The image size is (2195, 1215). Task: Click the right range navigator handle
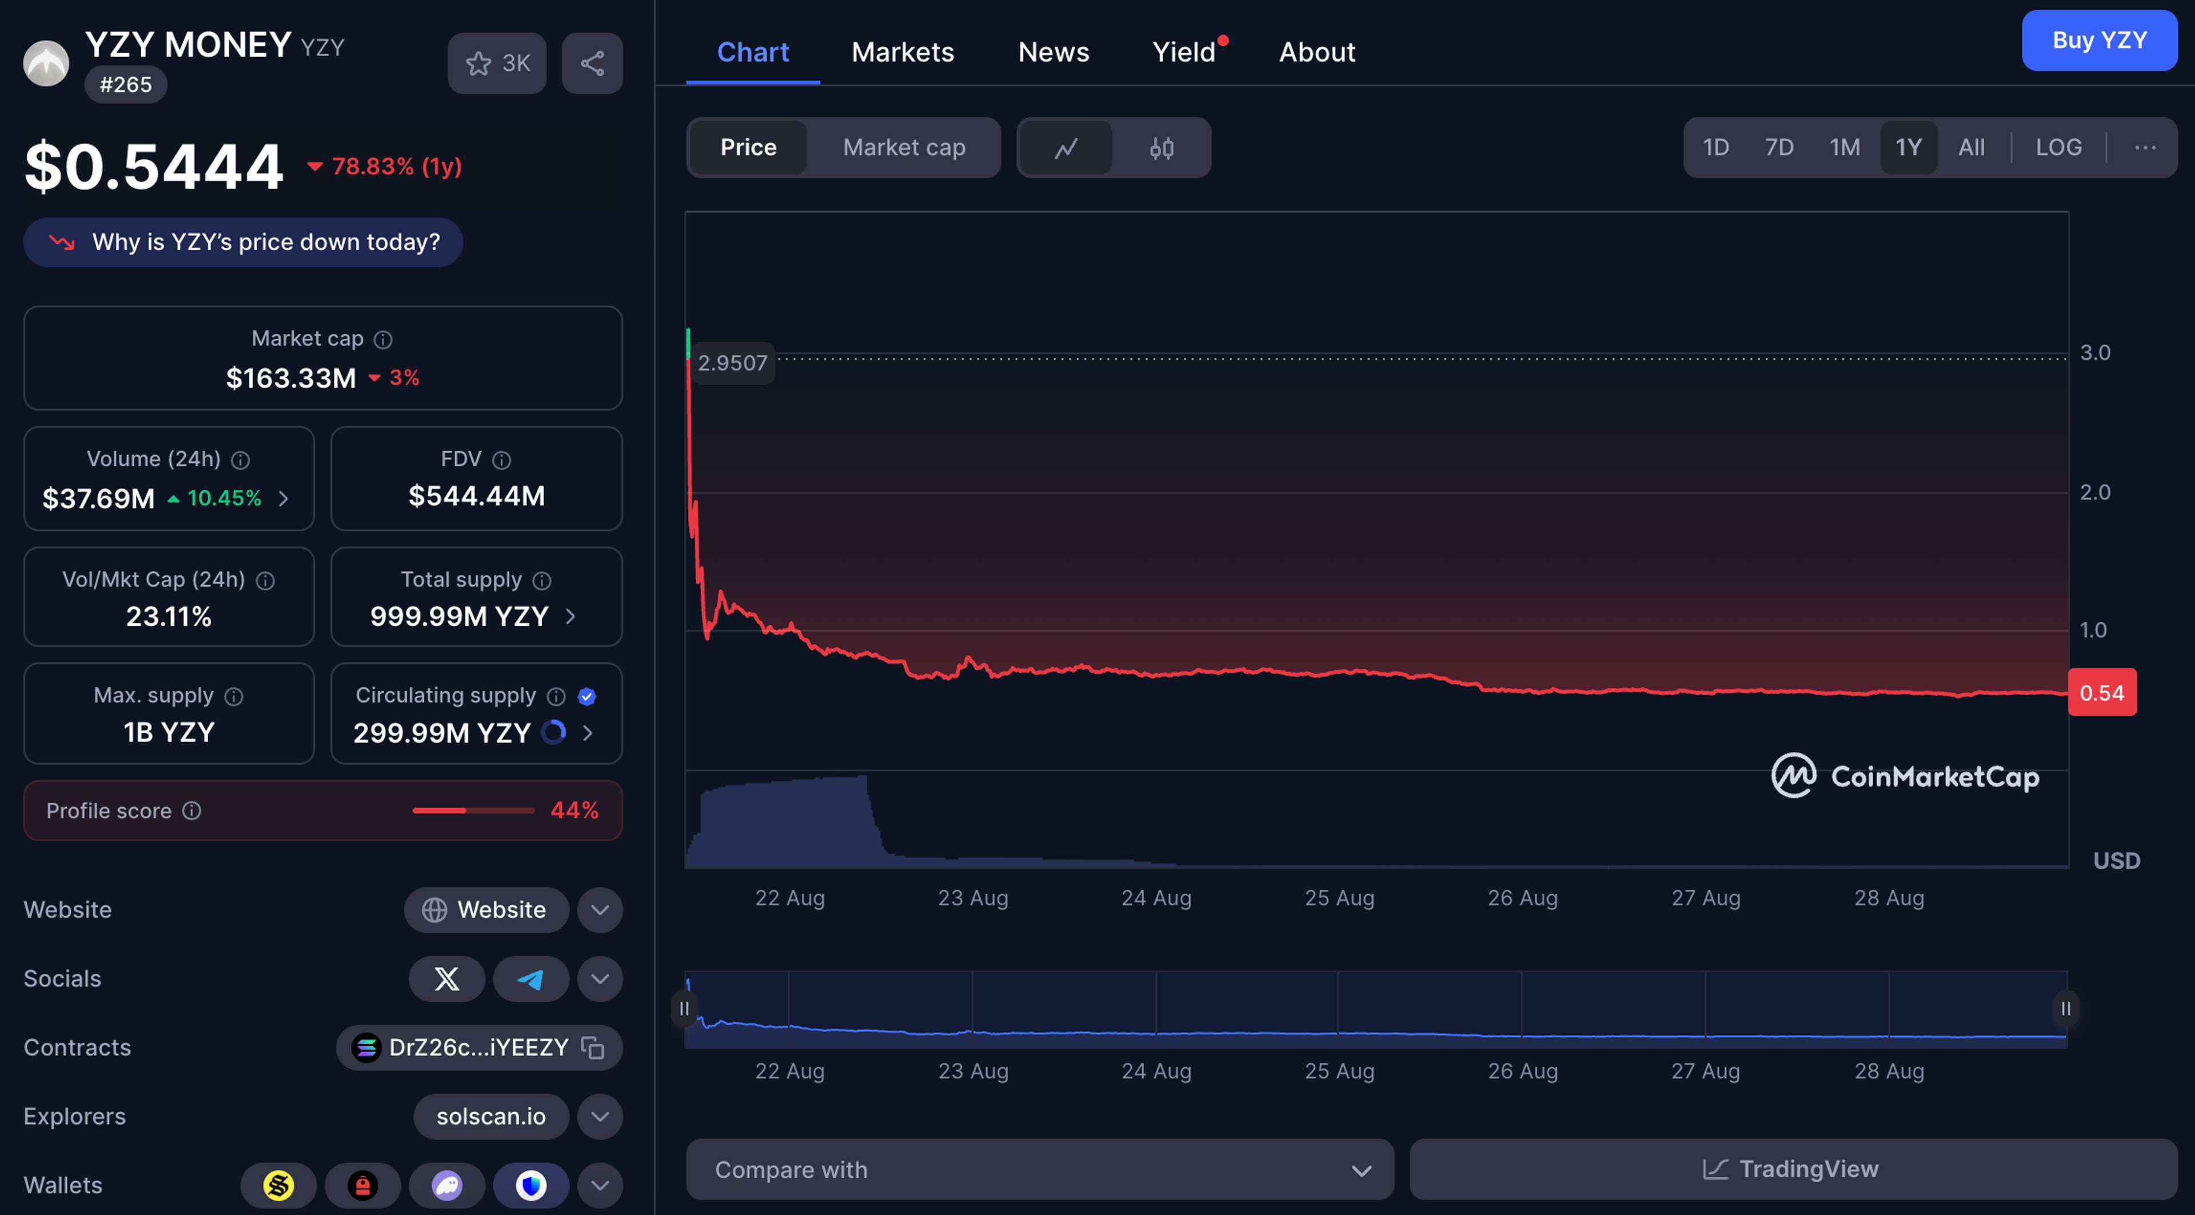point(2066,1009)
